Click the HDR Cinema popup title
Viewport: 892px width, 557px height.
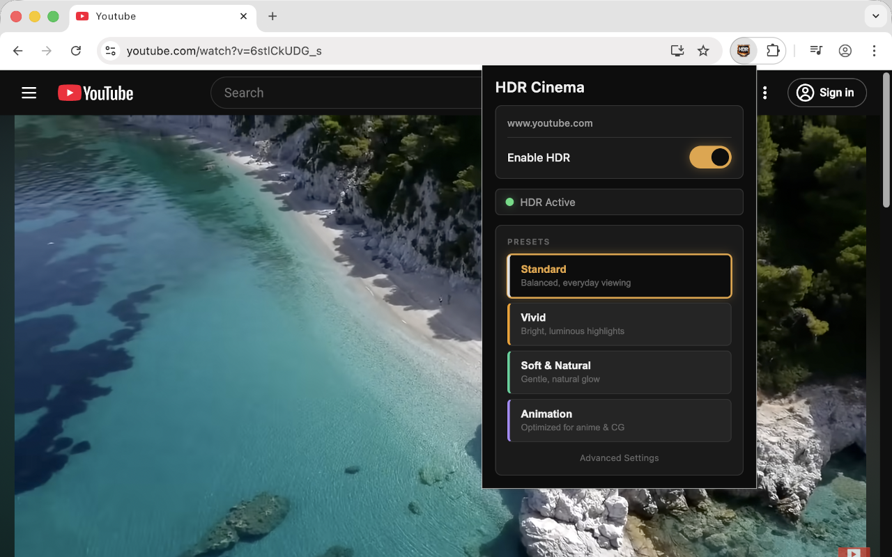tap(540, 87)
